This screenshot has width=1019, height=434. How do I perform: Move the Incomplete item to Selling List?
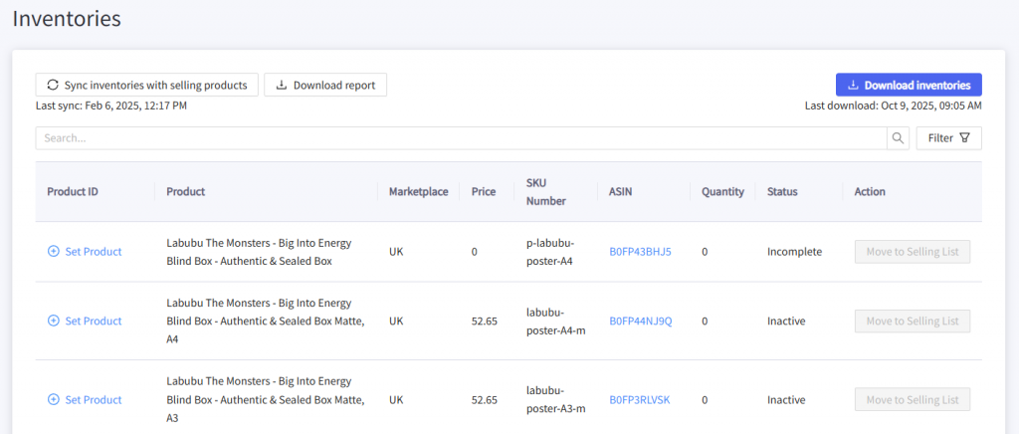tap(912, 252)
